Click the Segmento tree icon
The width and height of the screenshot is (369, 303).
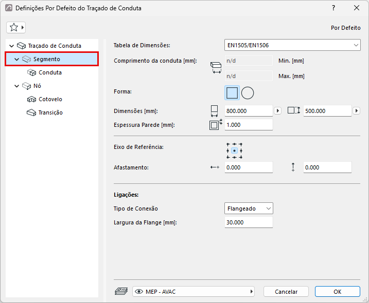(27, 59)
